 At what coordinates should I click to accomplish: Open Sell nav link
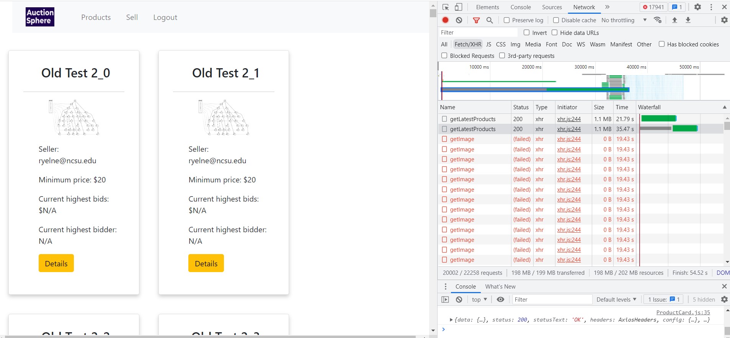[x=132, y=17]
